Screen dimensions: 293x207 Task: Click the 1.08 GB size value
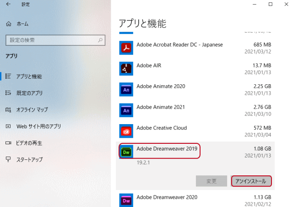tap(262, 149)
